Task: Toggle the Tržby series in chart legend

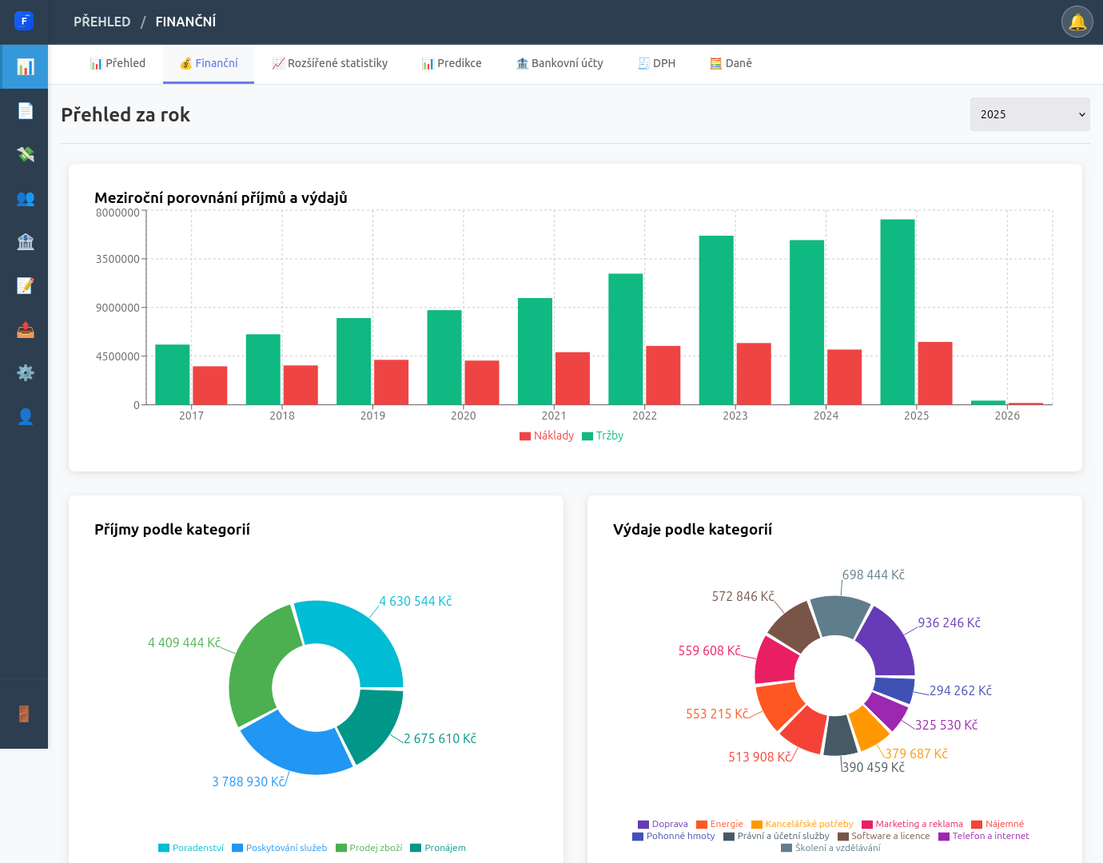Action: [x=603, y=435]
